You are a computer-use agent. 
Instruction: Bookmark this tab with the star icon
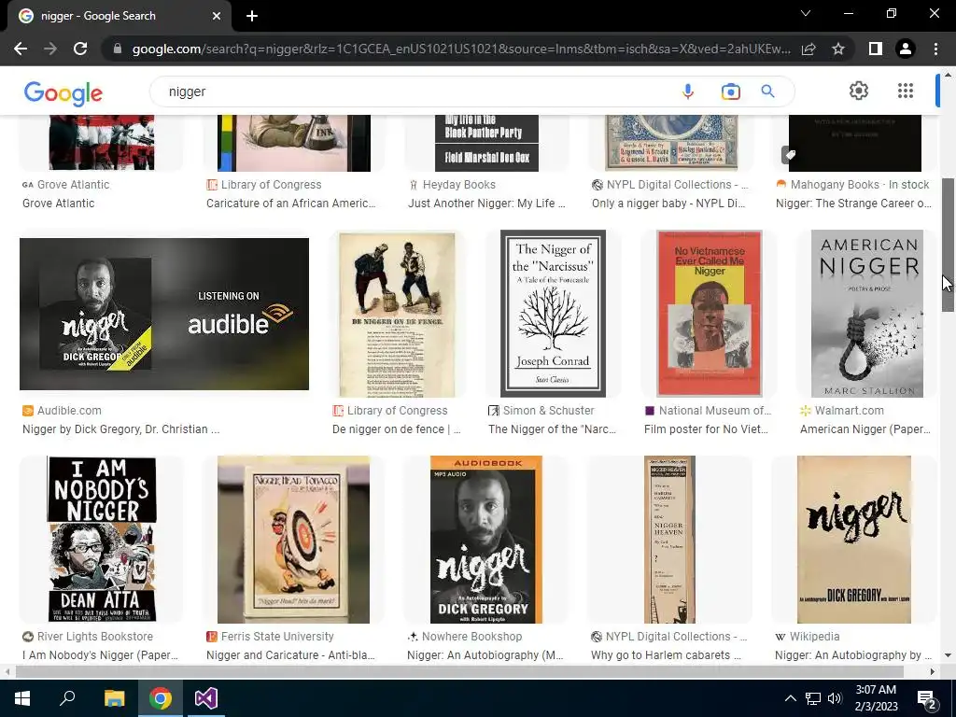pyautogui.click(x=838, y=49)
